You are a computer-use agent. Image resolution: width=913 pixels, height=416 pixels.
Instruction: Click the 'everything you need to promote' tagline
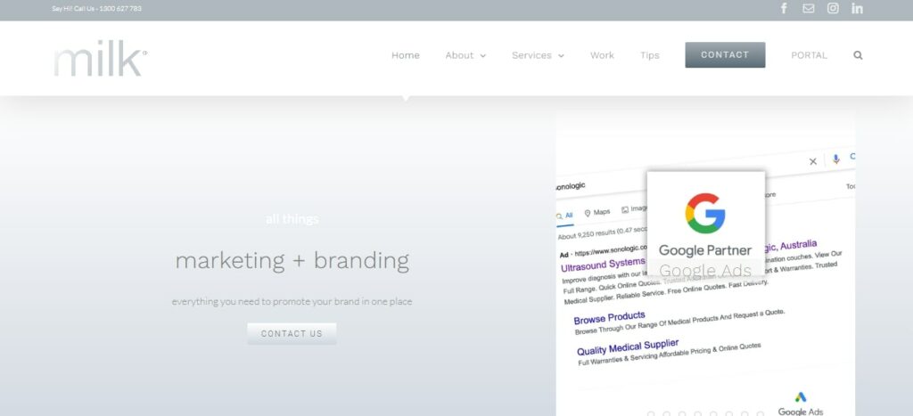(x=292, y=301)
